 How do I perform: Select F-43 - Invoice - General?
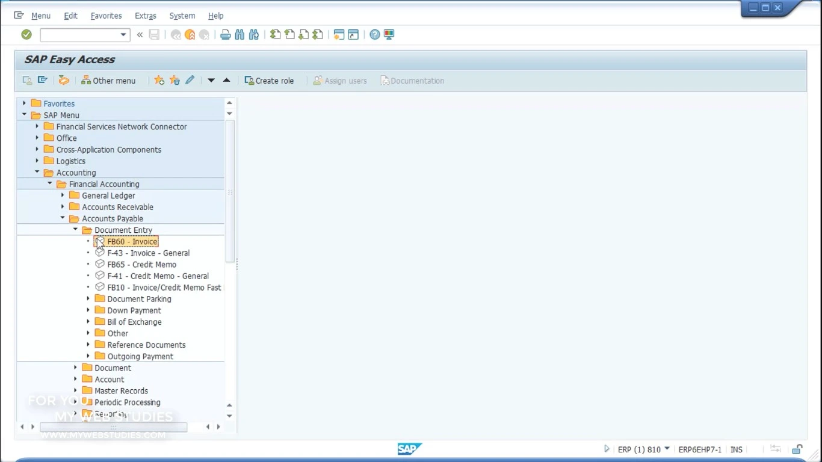149,253
